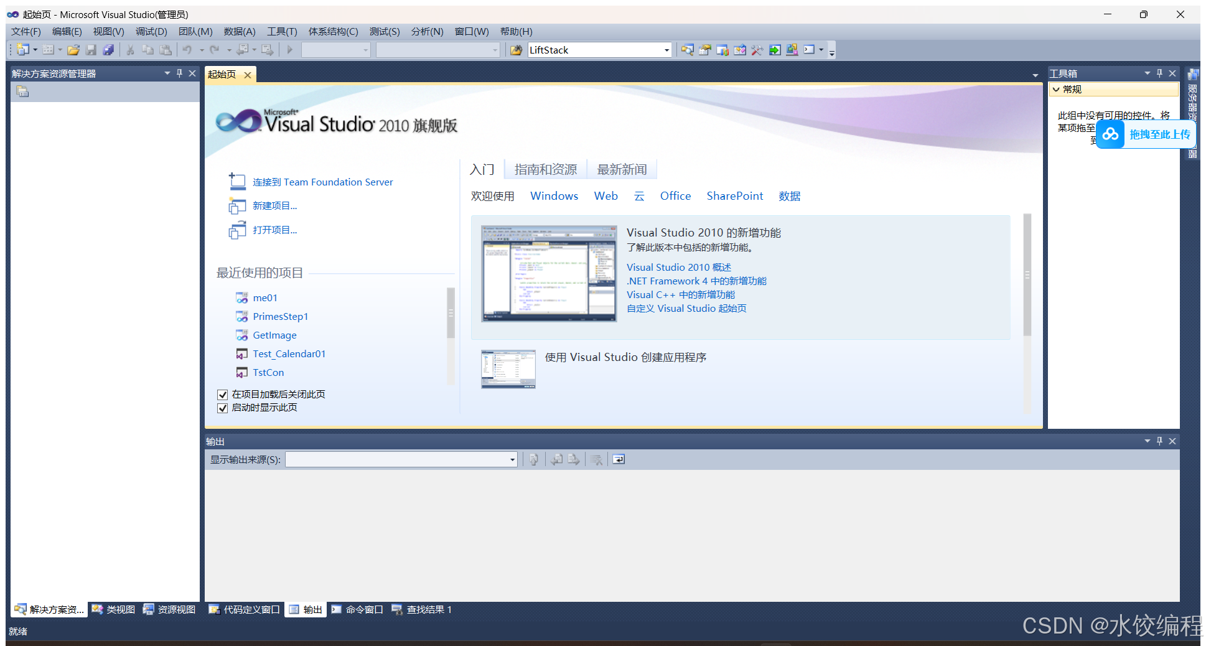Click 连接到 Team Foundation Server link
Viewport: 1206px width, 646px height.
(x=322, y=182)
